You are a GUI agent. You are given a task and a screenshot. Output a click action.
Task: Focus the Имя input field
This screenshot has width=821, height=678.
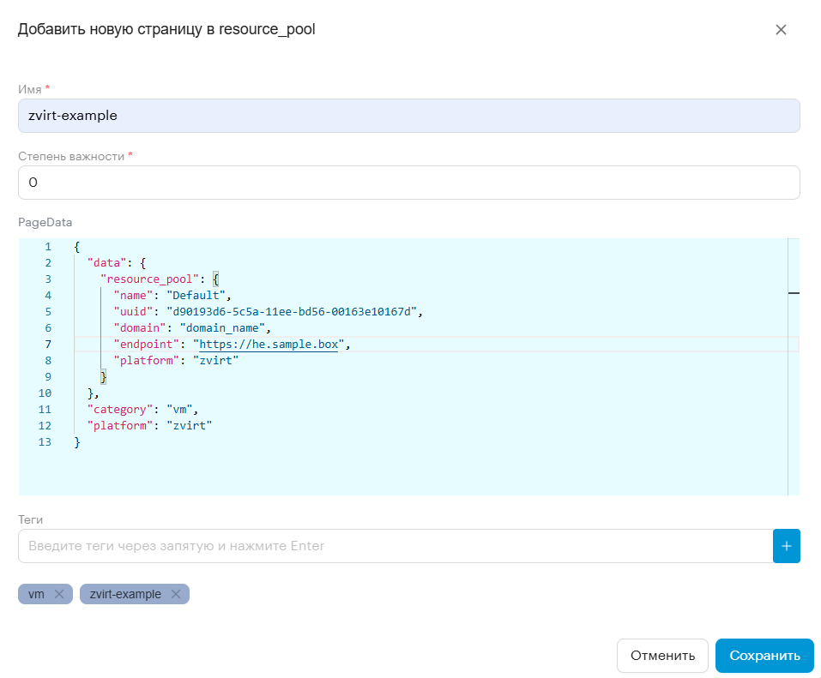409,116
